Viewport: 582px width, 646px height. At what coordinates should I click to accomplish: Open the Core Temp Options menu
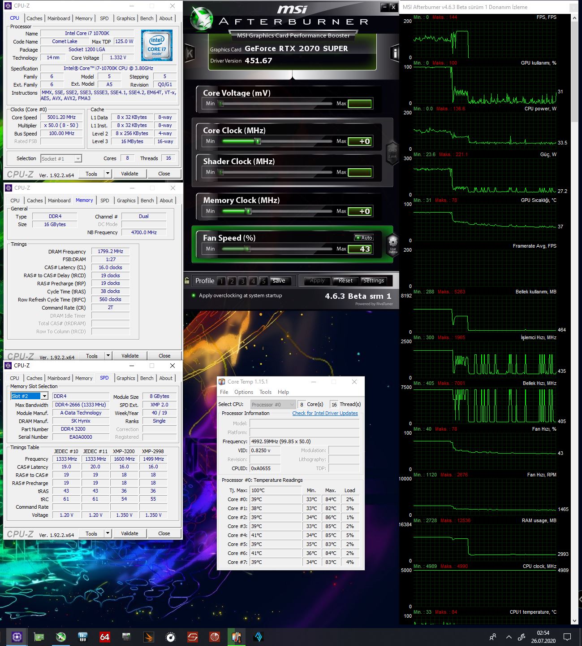(244, 392)
